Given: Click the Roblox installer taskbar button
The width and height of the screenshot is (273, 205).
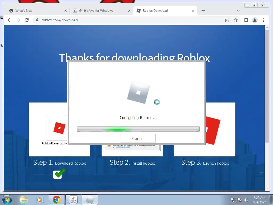Looking at the screenshot, I should 90,200.
